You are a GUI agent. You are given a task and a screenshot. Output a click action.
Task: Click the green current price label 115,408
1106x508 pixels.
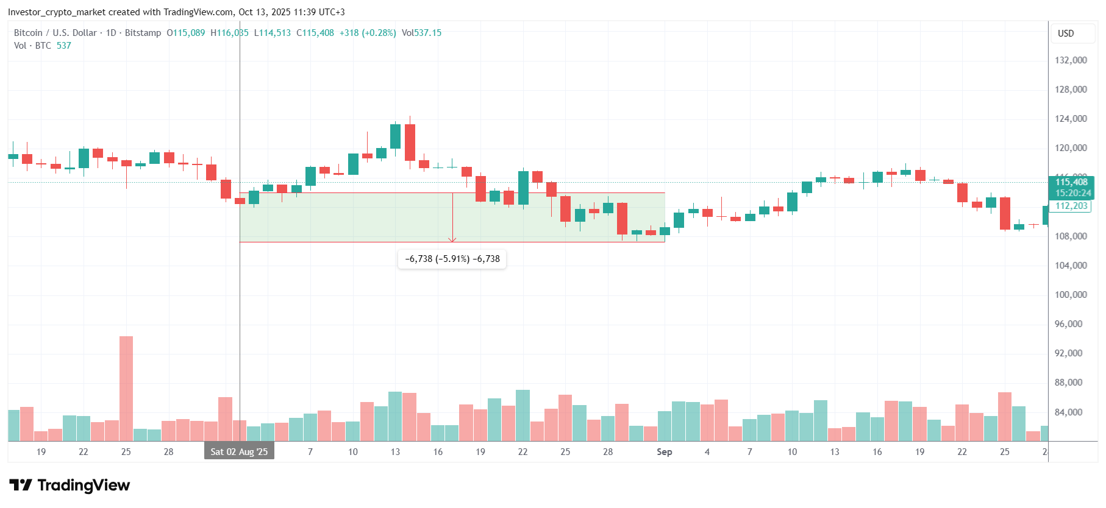[x=1071, y=182]
